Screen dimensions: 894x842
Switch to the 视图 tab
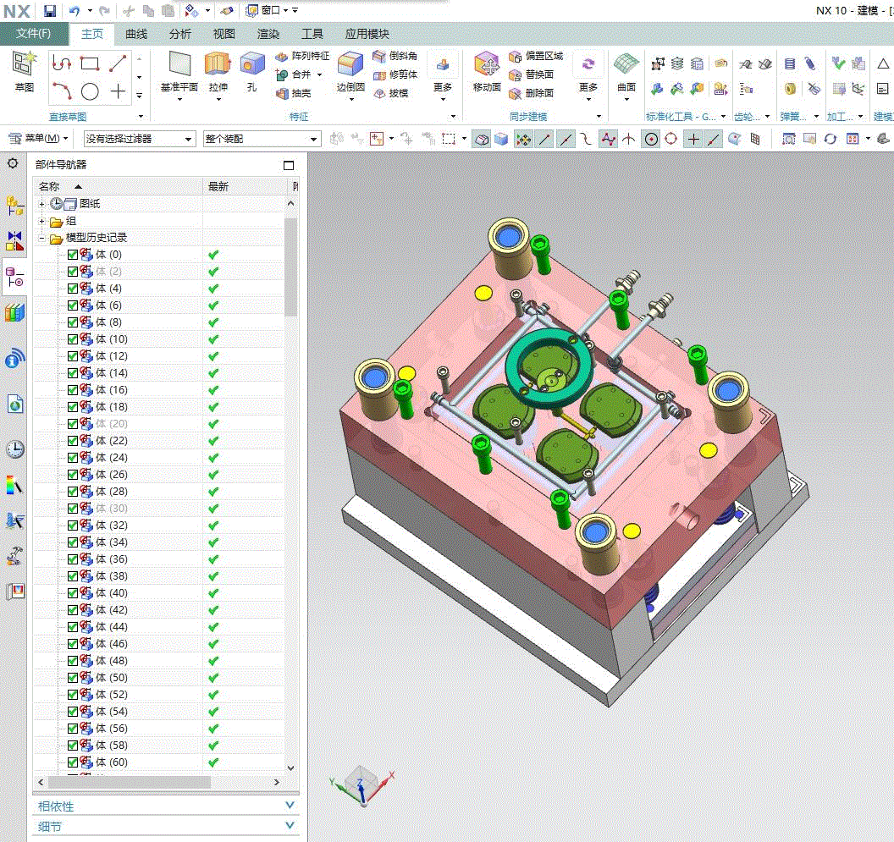coord(224,34)
